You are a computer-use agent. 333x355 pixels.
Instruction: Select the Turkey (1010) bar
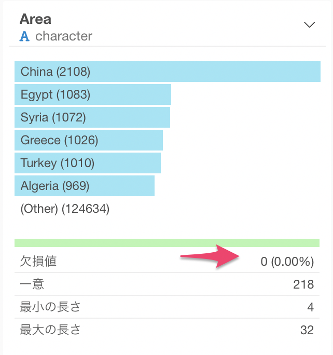tap(88, 163)
